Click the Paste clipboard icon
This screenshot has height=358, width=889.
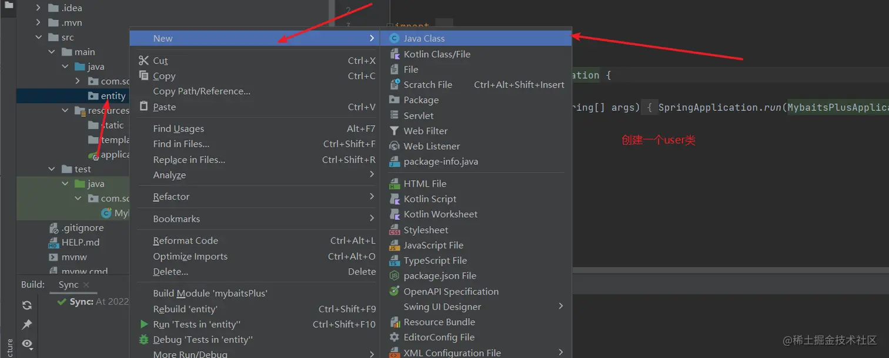(x=144, y=106)
